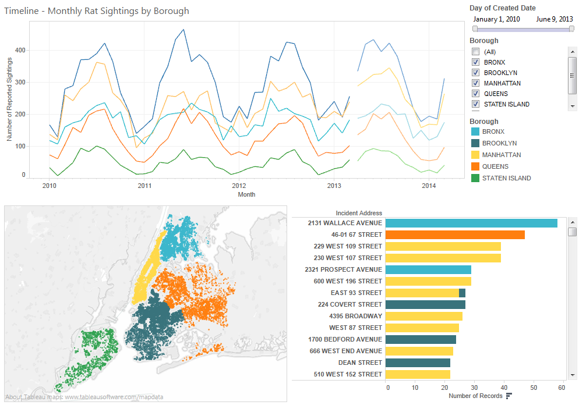This screenshot has width=579, height=405.
Task: Click the incident address list scrollbar
Action: point(573,233)
